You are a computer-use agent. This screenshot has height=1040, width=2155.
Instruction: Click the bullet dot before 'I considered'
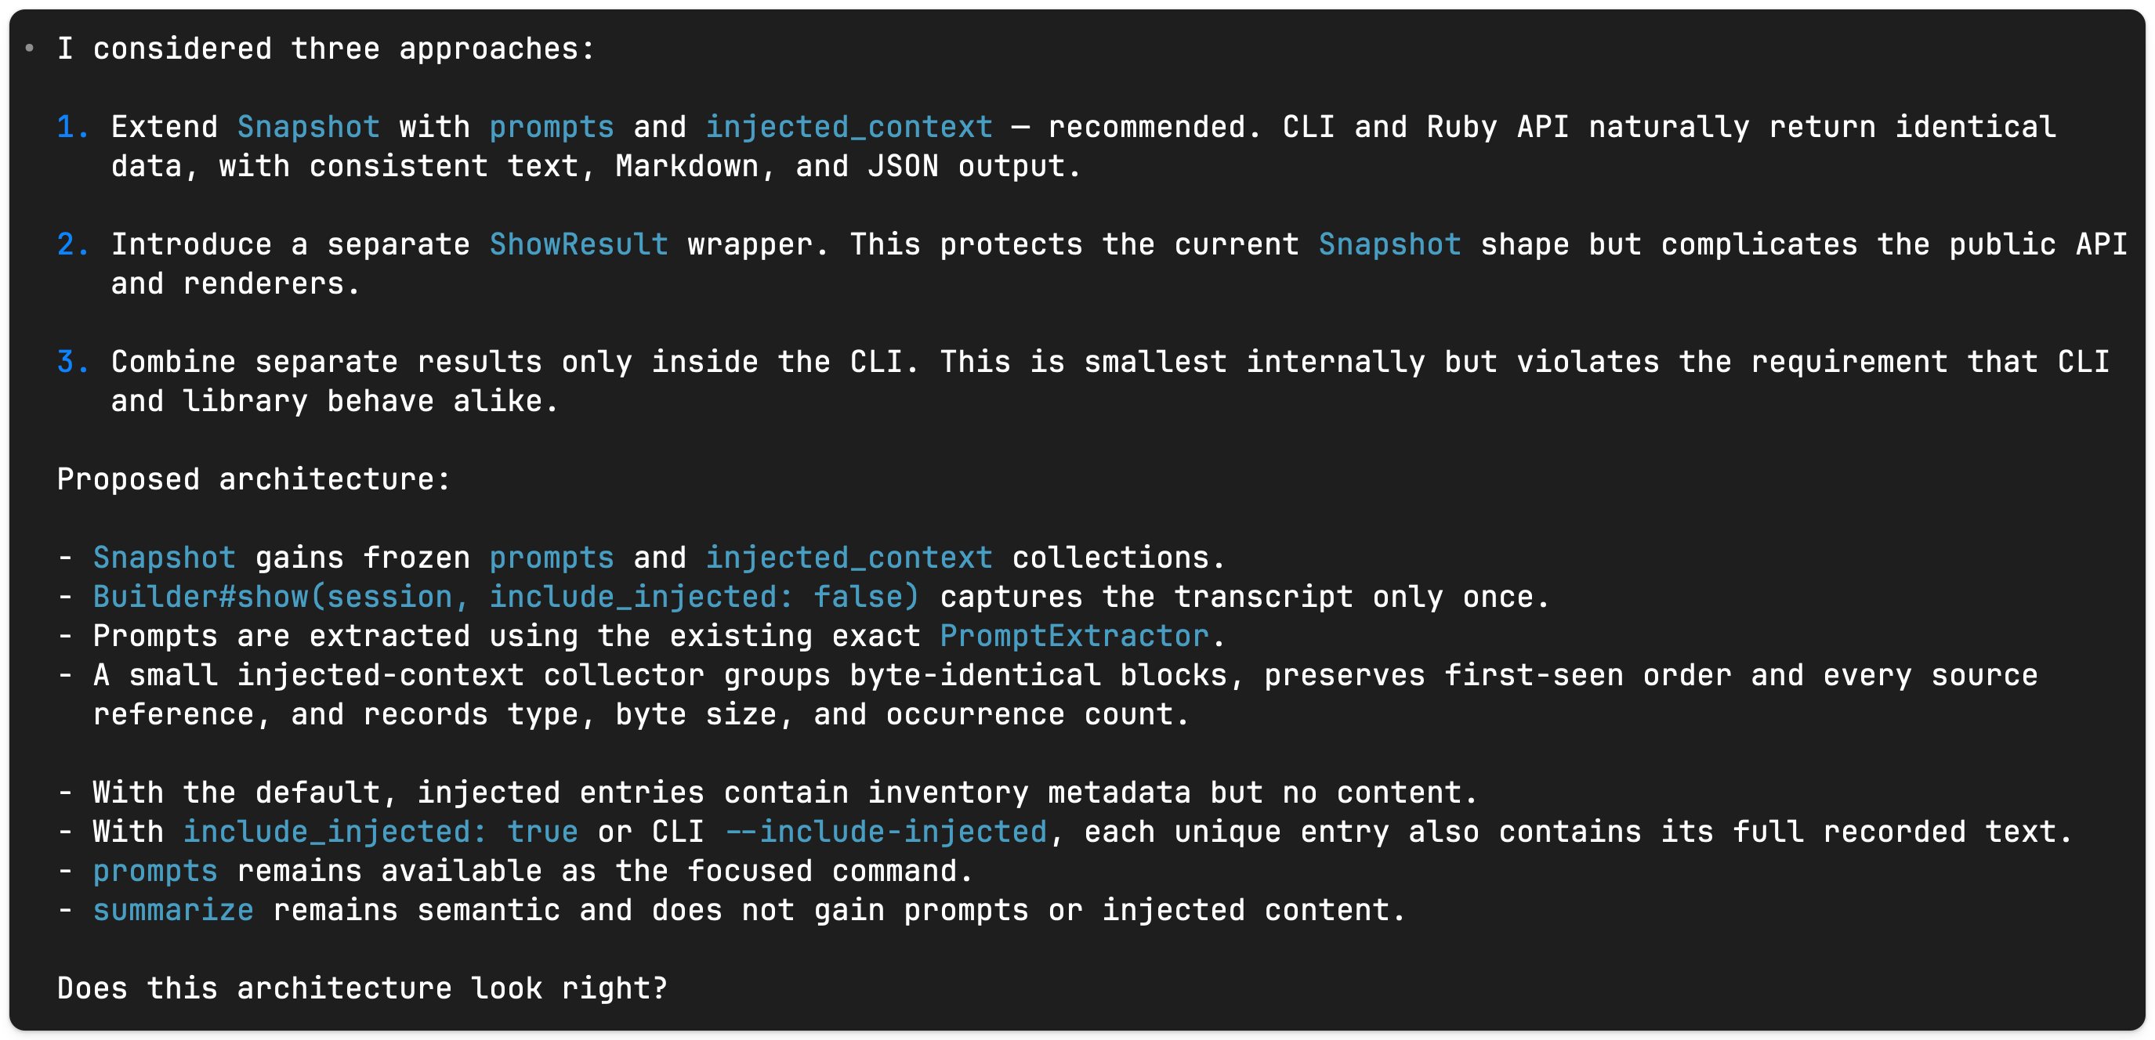click(30, 49)
